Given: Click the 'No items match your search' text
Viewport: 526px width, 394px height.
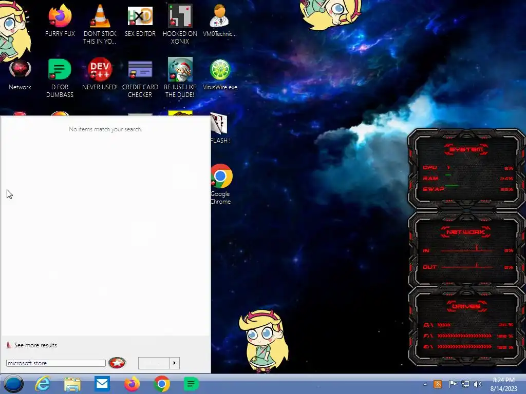Looking at the screenshot, I should point(105,129).
